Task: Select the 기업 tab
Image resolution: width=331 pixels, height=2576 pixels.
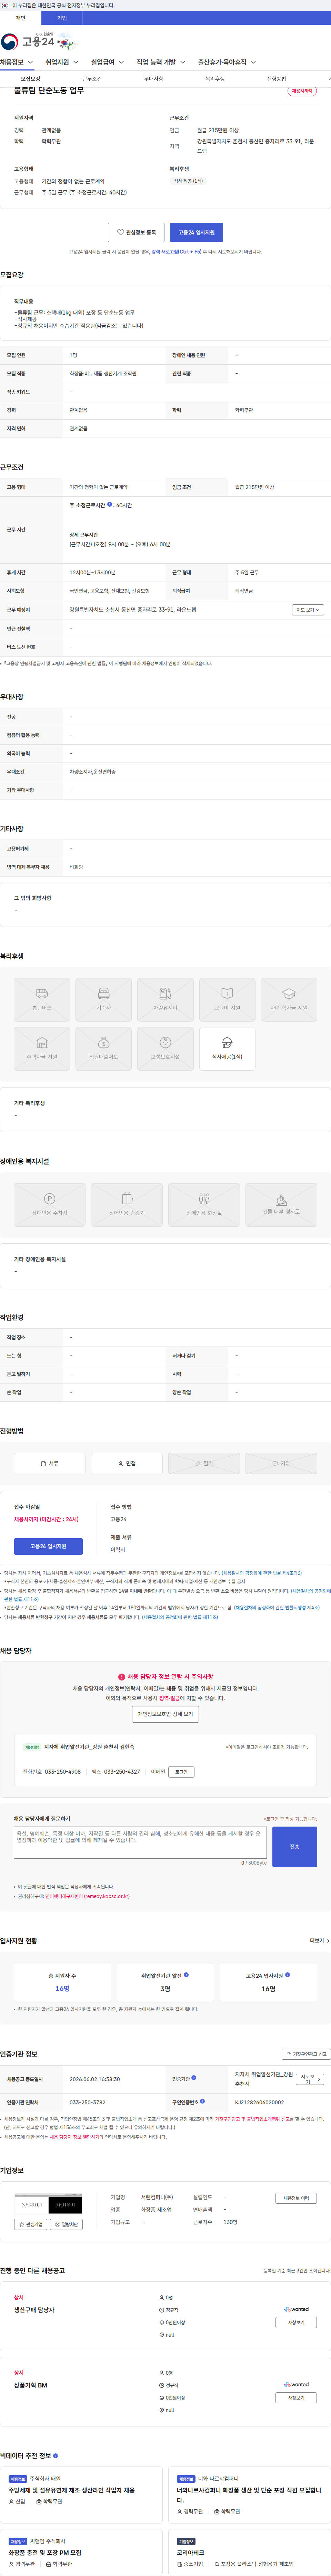Action: pos(62,18)
